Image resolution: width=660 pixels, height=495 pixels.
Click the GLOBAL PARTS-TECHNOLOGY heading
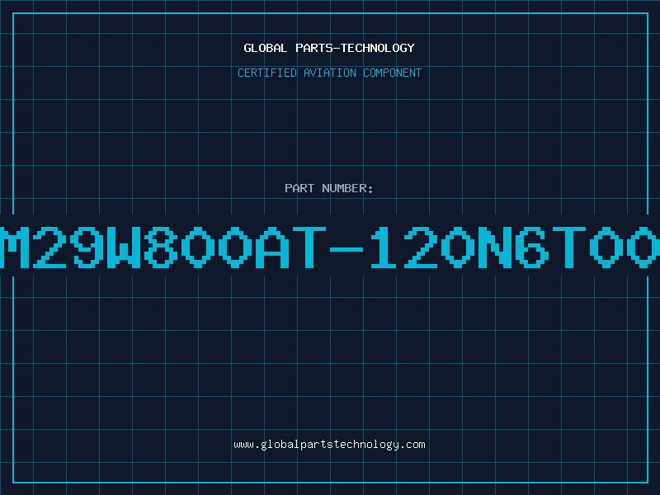point(329,48)
